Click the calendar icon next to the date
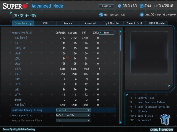This screenshot has height=132, width=177. pyautogui.click(x=142, y=6)
